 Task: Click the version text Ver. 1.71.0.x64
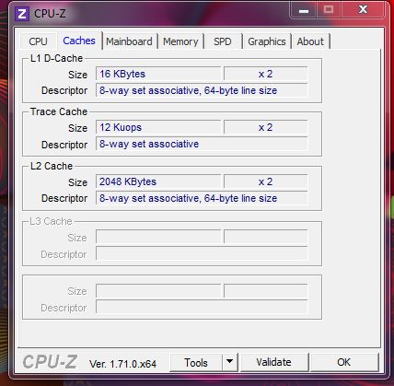[122, 364]
